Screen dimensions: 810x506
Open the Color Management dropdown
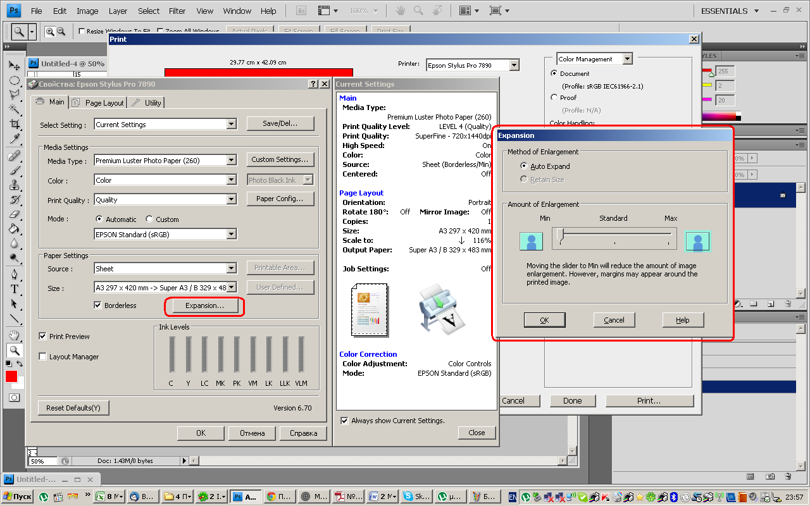tap(594, 59)
